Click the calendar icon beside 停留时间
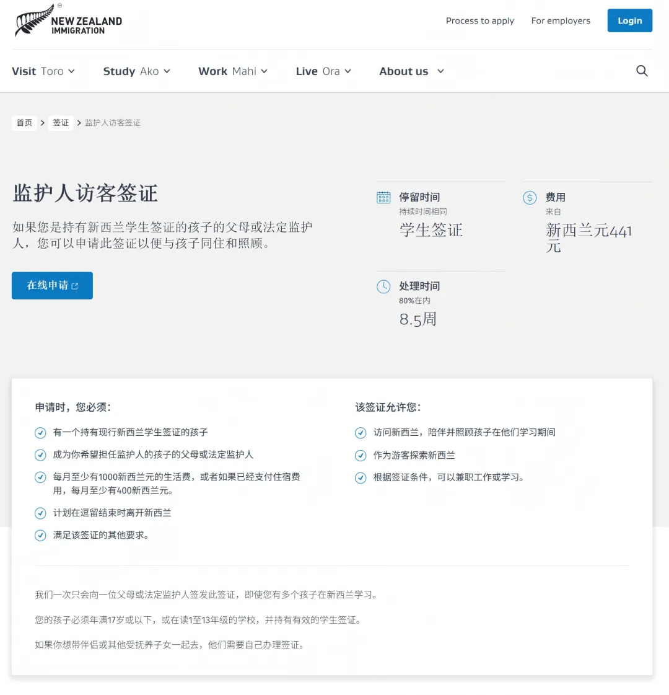Image resolution: width=669 pixels, height=695 pixels. coord(383,198)
